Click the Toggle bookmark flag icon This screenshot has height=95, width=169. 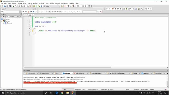pyautogui.click(x=113, y=9)
